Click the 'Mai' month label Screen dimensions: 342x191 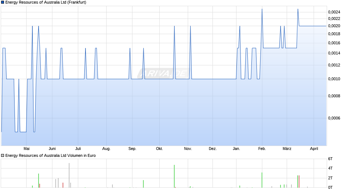pos(27,149)
